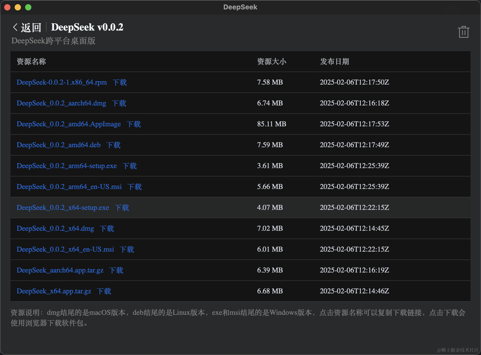Close the DeepSeek window
The height and width of the screenshot is (355, 481).
(x=7, y=7)
